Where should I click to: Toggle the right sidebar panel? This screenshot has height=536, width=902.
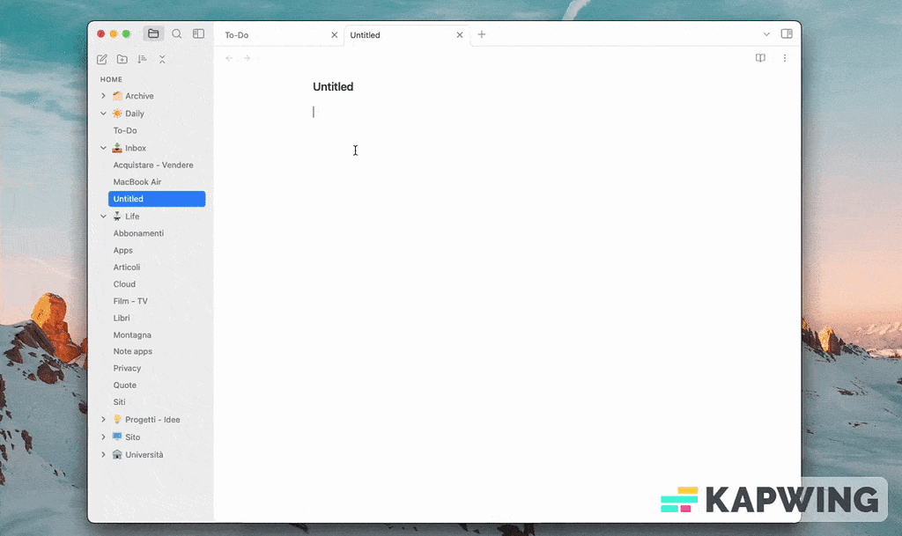click(x=787, y=33)
